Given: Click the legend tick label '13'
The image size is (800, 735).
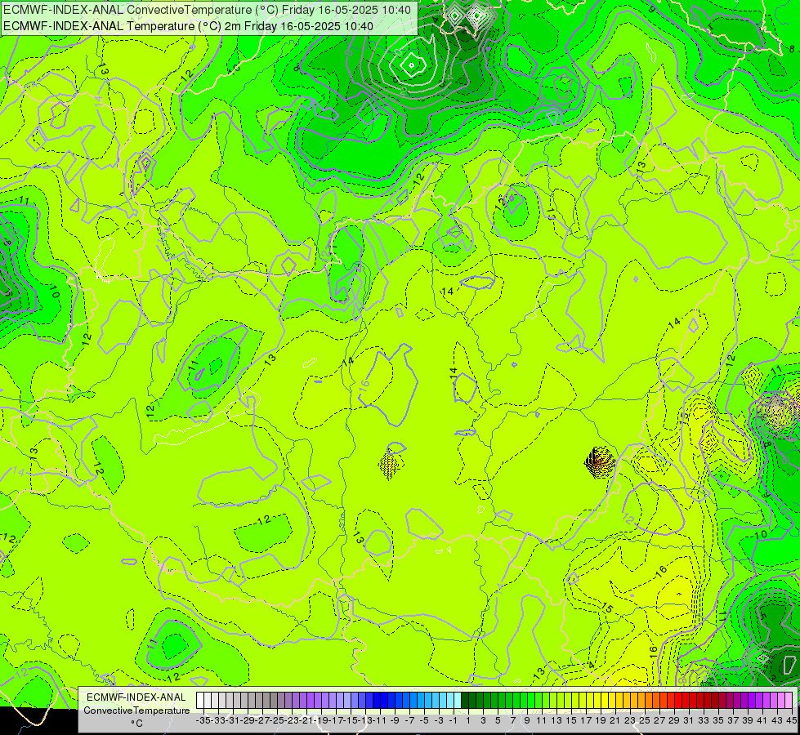Looking at the screenshot, I should point(556,720).
